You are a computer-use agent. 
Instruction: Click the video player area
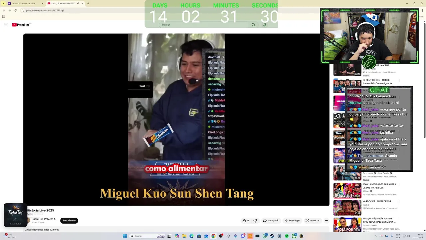[x=176, y=119]
